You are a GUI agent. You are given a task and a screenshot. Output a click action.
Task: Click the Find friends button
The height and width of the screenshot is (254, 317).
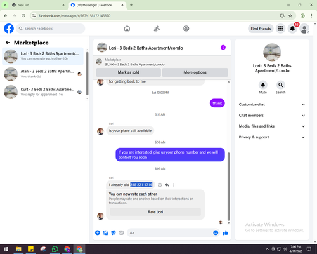pos(261,29)
